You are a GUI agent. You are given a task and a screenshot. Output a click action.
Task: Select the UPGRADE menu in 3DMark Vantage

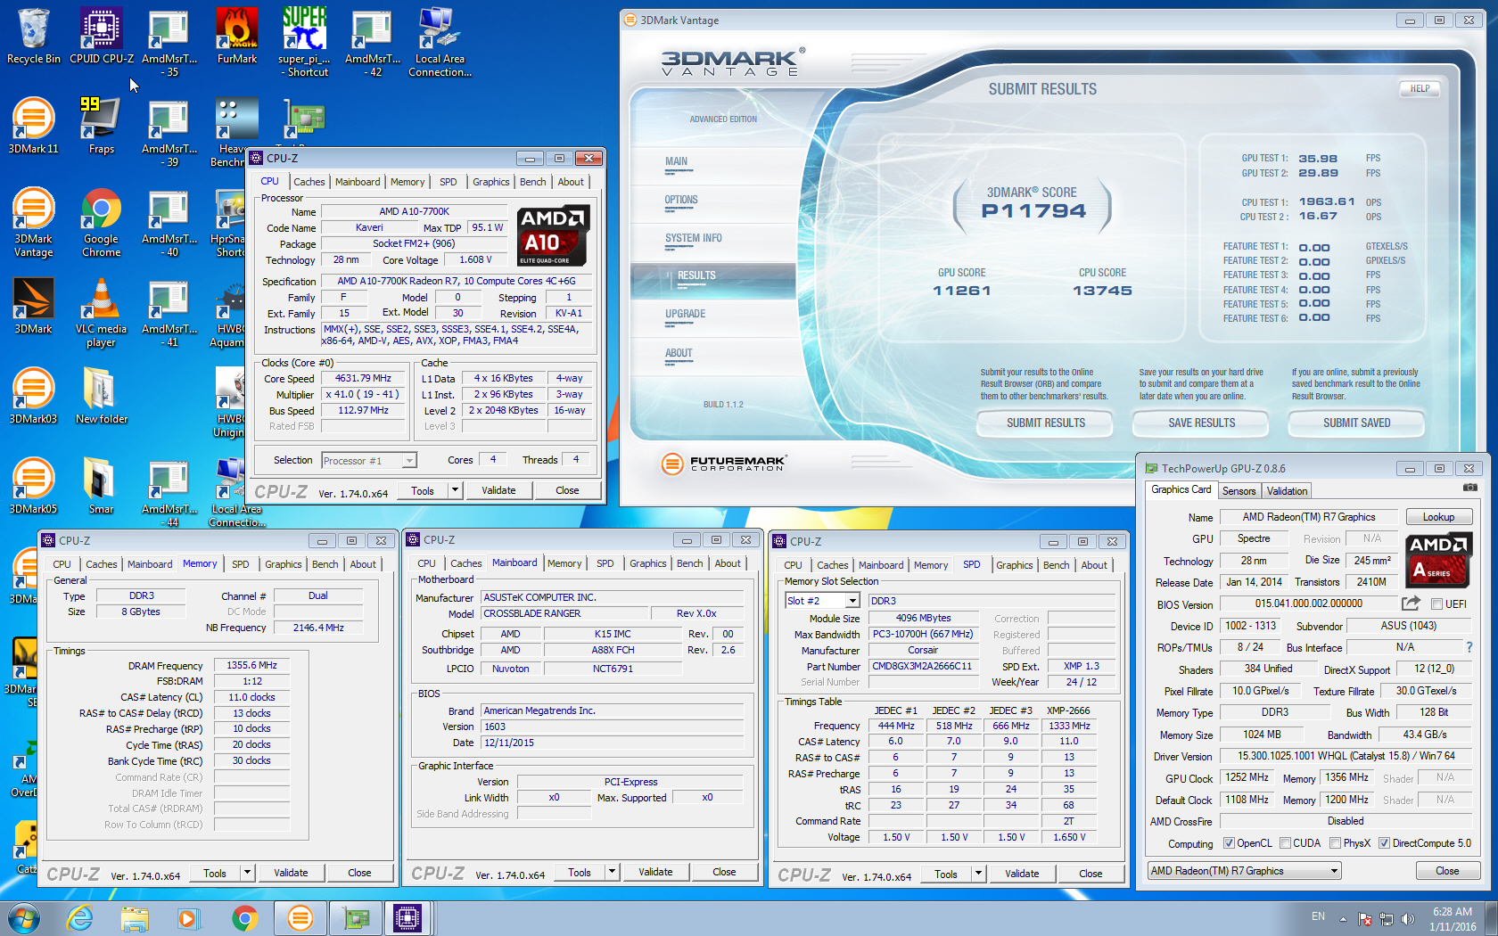tap(685, 315)
